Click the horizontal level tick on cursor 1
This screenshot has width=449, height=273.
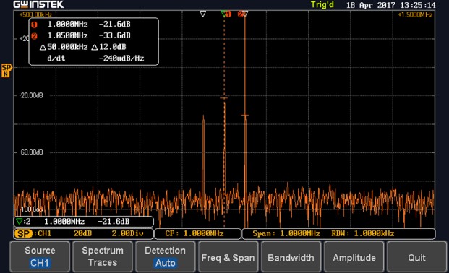224,98
